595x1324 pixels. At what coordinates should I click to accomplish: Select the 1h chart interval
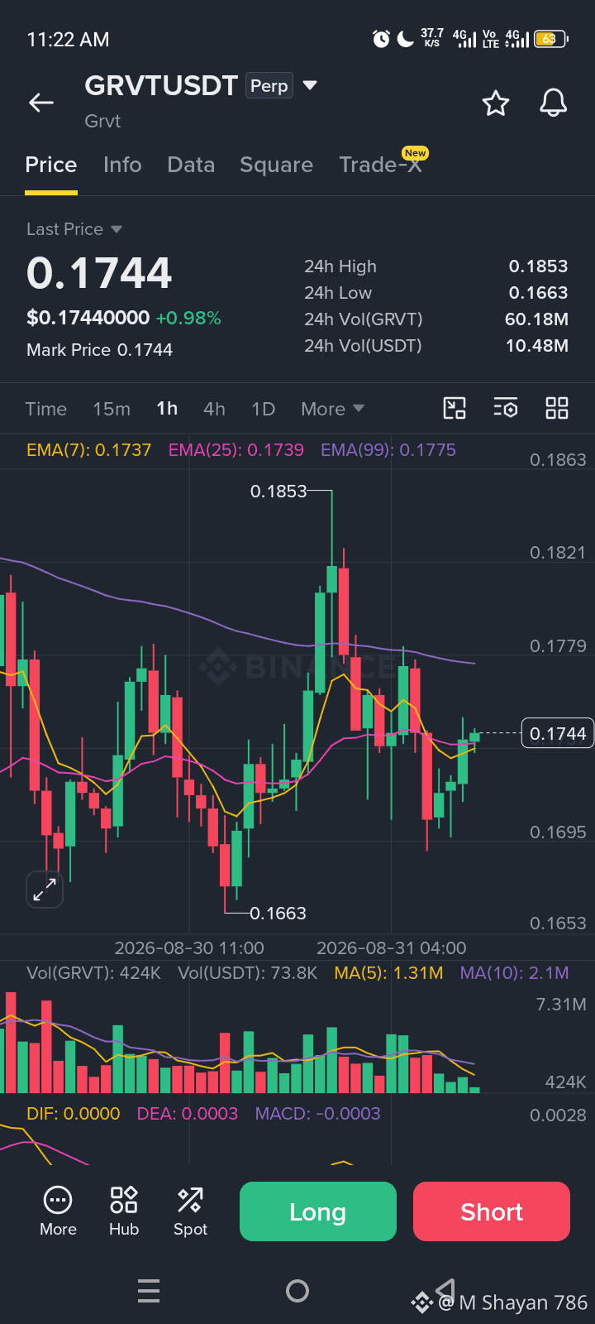[167, 409]
